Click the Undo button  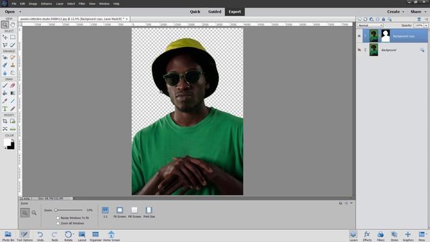pyautogui.click(x=40, y=236)
